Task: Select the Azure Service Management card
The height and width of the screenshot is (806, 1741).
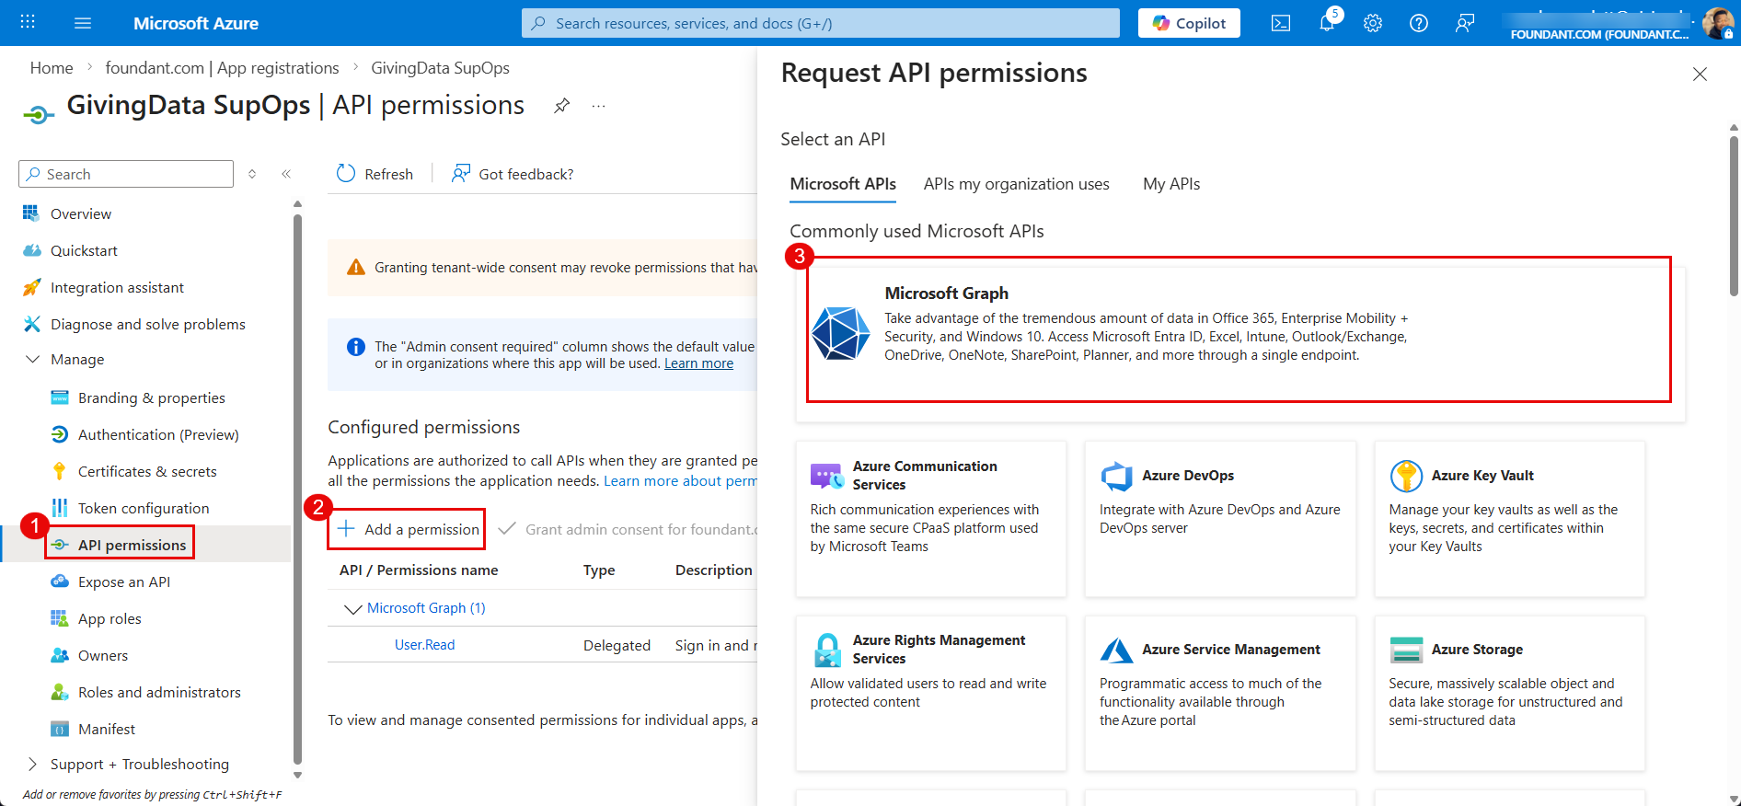Action: point(1220,693)
